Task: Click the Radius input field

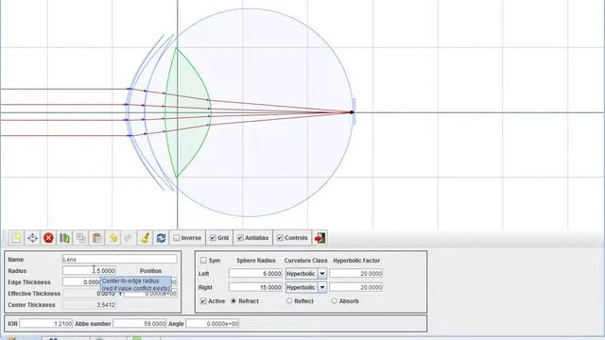Action: 89,271
